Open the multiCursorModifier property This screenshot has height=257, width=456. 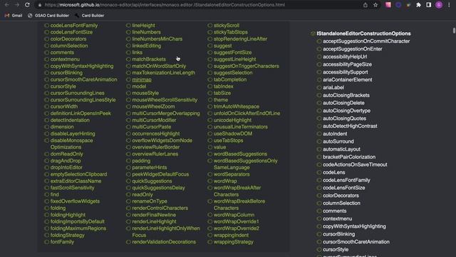[x=154, y=120]
